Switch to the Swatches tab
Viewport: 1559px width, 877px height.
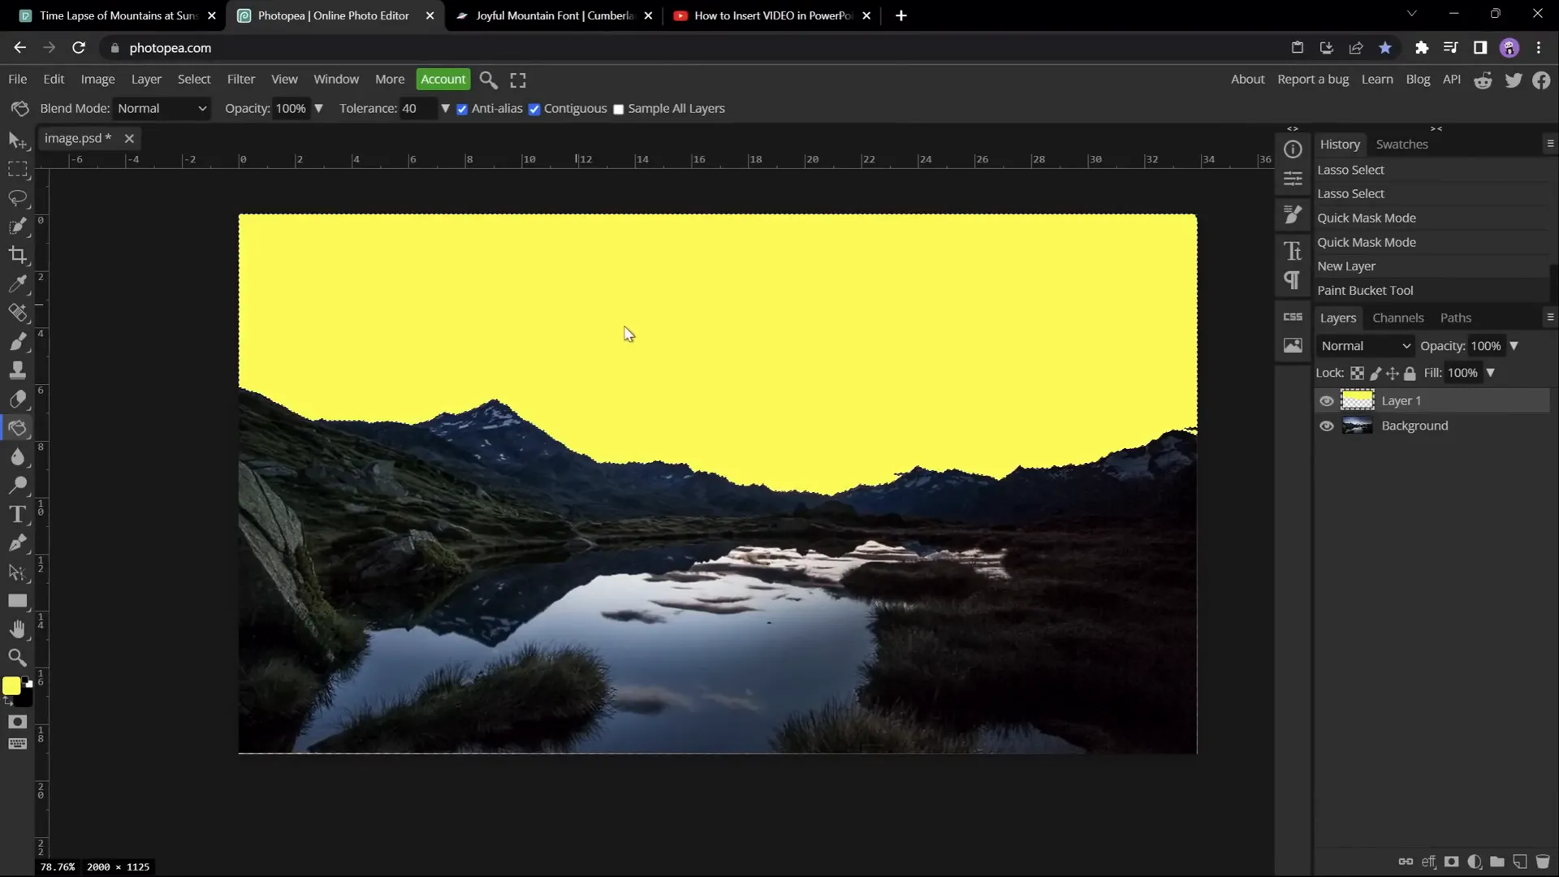(x=1401, y=145)
